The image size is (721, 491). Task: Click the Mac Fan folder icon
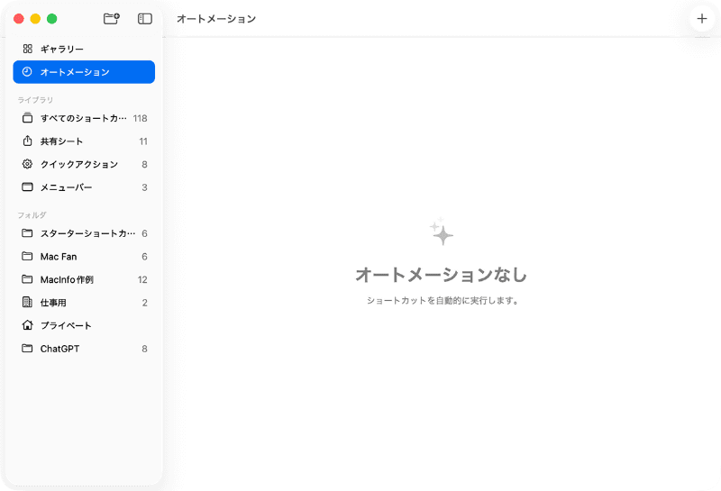click(28, 256)
